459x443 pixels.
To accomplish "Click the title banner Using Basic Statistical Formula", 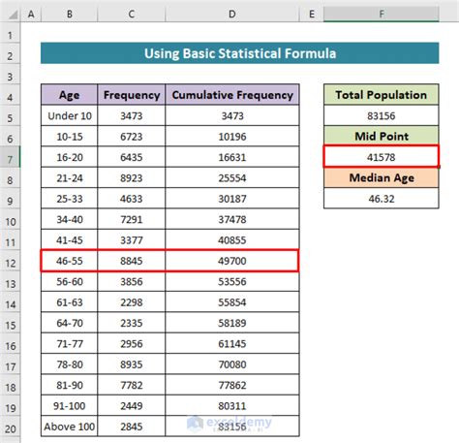I will coord(240,53).
